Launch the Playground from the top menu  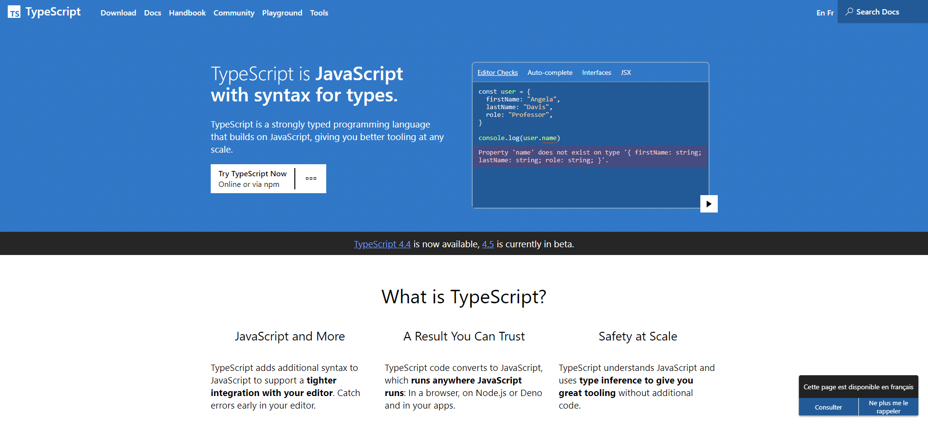click(282, 13)
